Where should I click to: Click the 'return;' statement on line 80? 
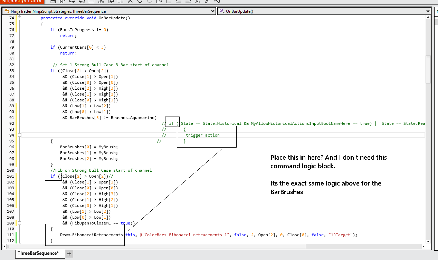[68, 53]
